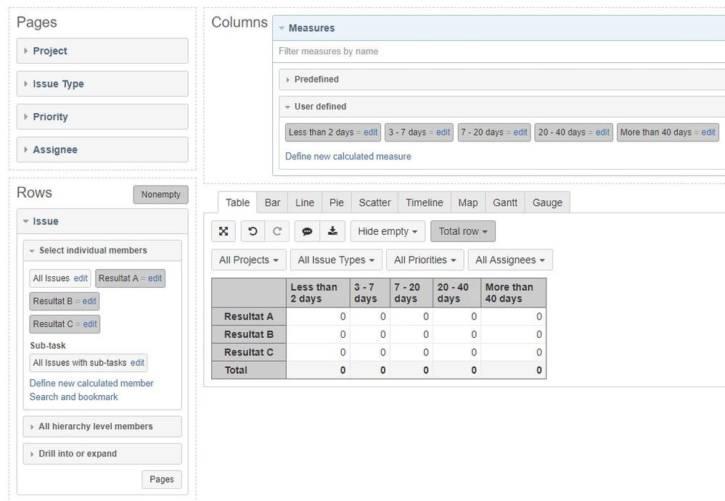The height and width of the screenshot is (501, 725).
Task: Click Search and bookmark link
Action: pos(73,397)
